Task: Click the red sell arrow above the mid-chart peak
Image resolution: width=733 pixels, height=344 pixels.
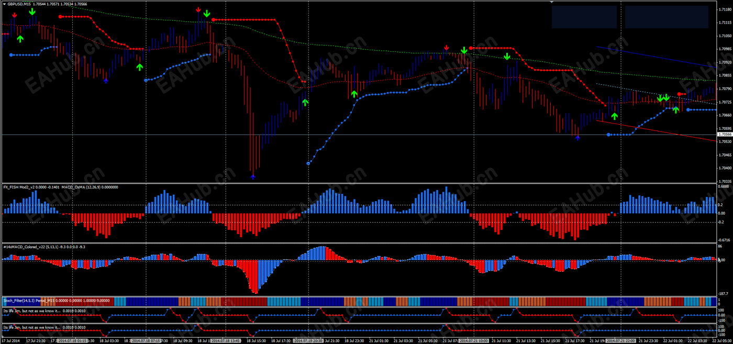Action: click(x=198, y=9)
